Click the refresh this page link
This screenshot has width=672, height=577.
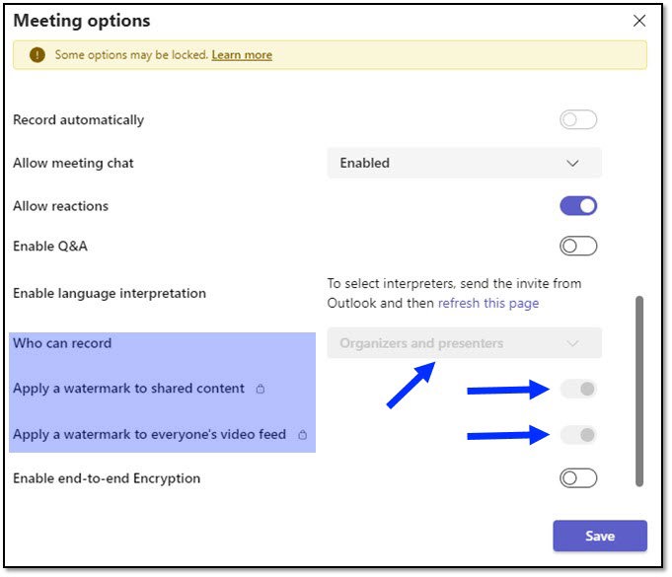tap(488, 303)
